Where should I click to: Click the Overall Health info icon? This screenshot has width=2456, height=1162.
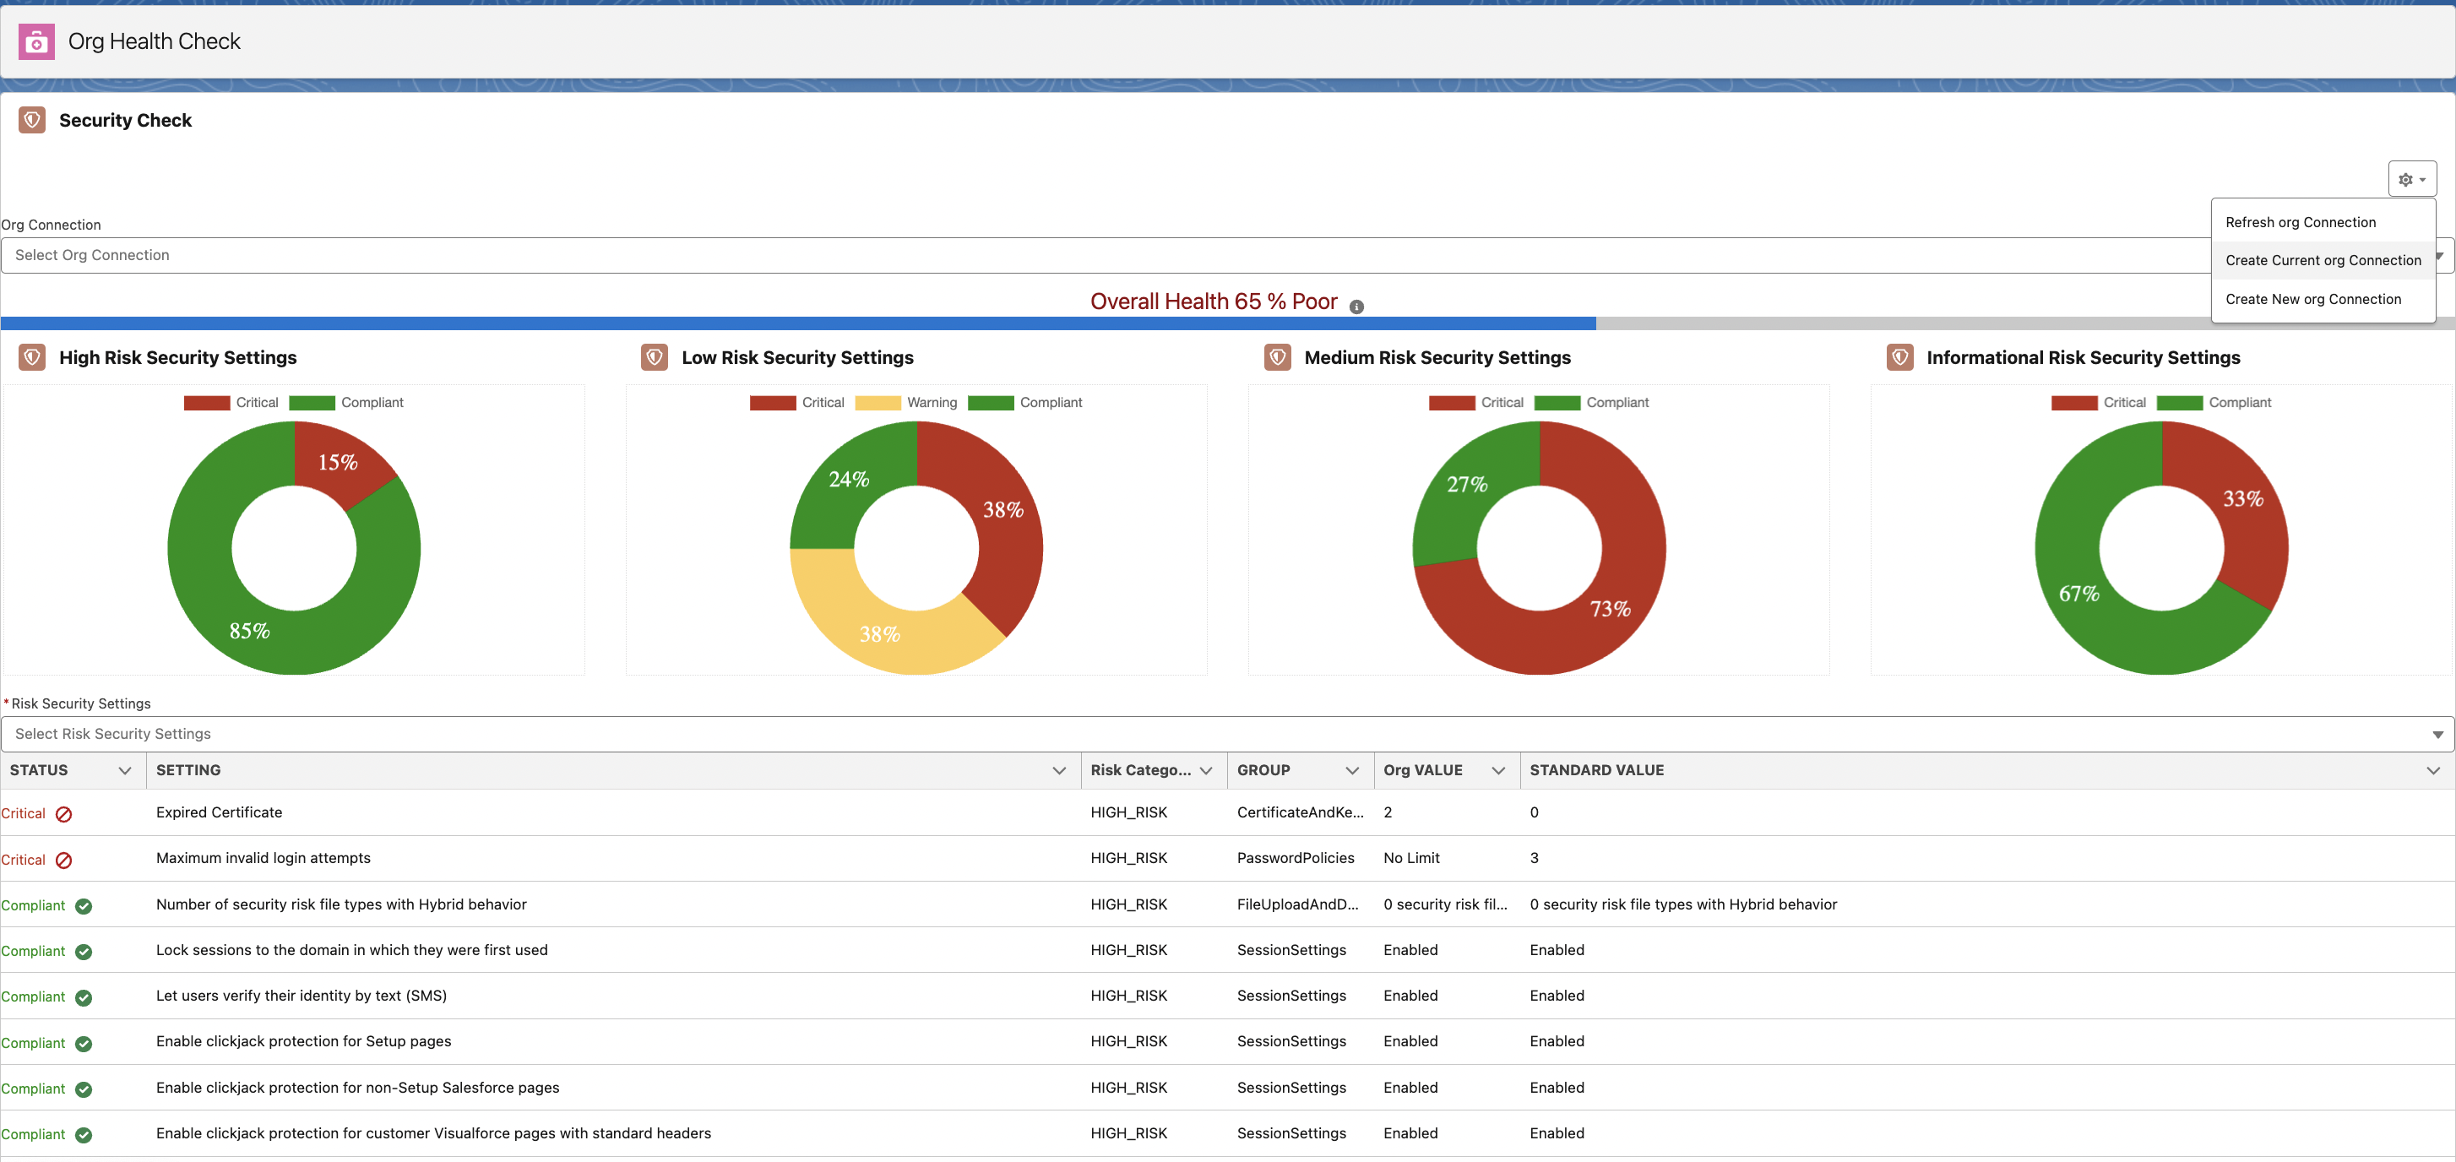click(1356, 306)
